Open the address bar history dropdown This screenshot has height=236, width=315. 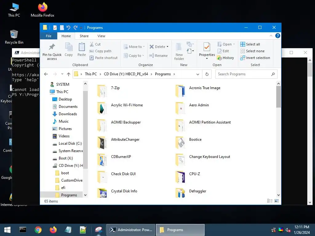198,74
